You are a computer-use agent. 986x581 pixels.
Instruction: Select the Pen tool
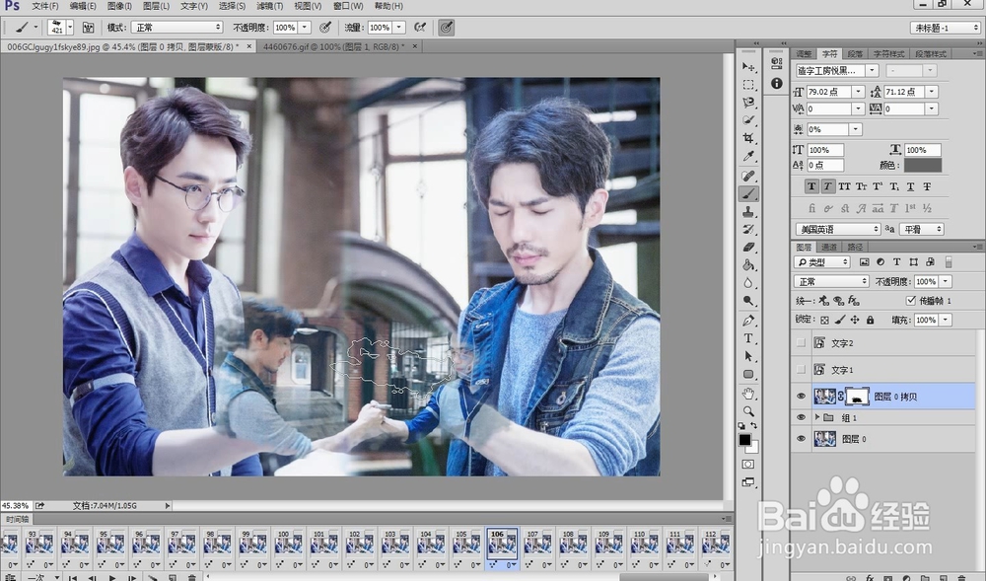(747, 321)
